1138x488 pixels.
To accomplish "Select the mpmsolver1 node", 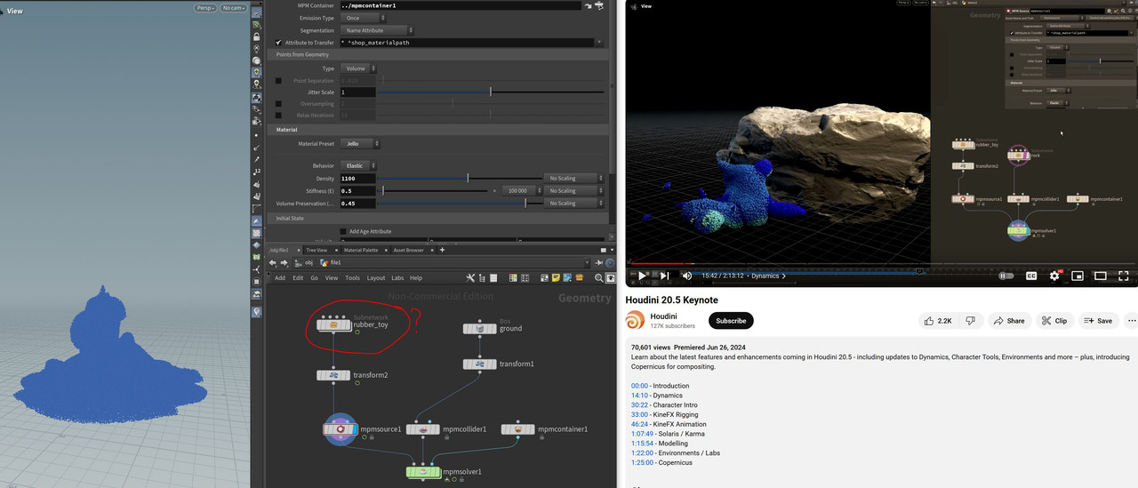I will (423, 471).
